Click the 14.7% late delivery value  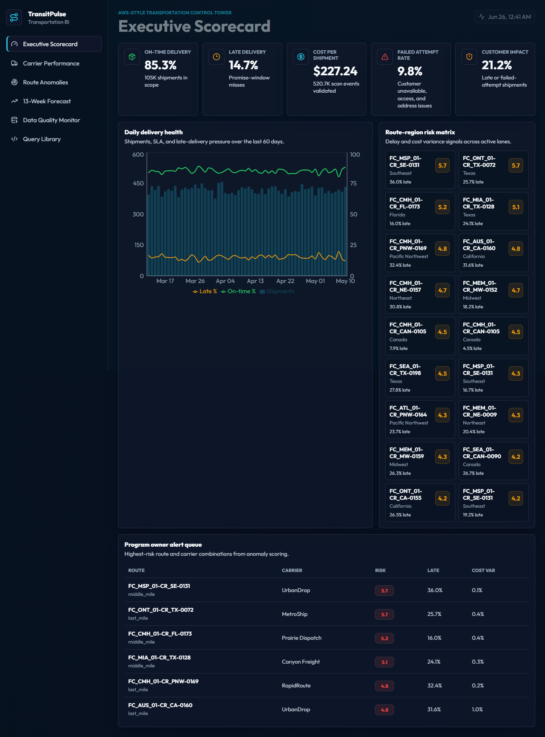click(x=243, y=65)
